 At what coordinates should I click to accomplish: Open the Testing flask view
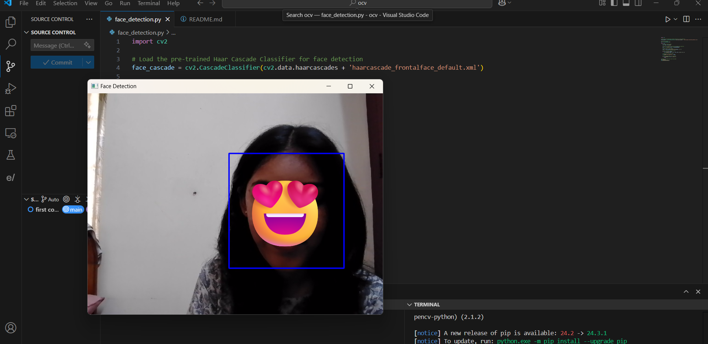[x=11, y=155]
